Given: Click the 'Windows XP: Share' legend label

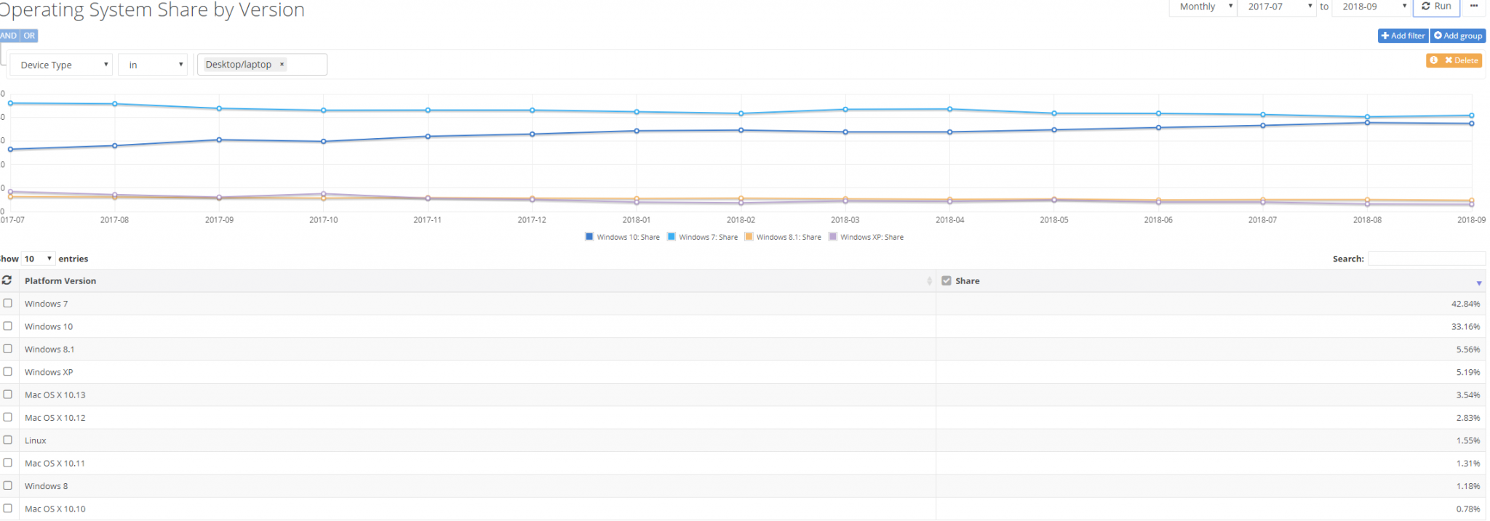Looking at the screenshot, I should click(x=872, y=237).
